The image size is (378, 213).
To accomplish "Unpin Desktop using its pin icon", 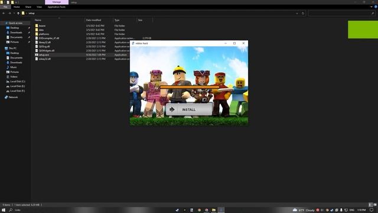I will coord(29,28).
